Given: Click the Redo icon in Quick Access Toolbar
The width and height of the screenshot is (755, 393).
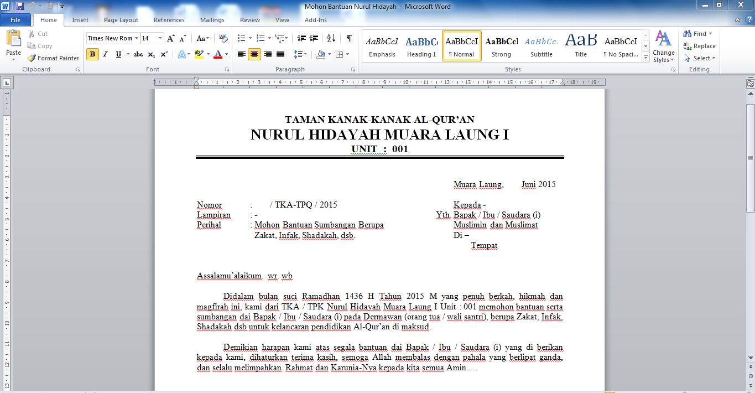Looking at the screenshot, I should coord(50,6).
